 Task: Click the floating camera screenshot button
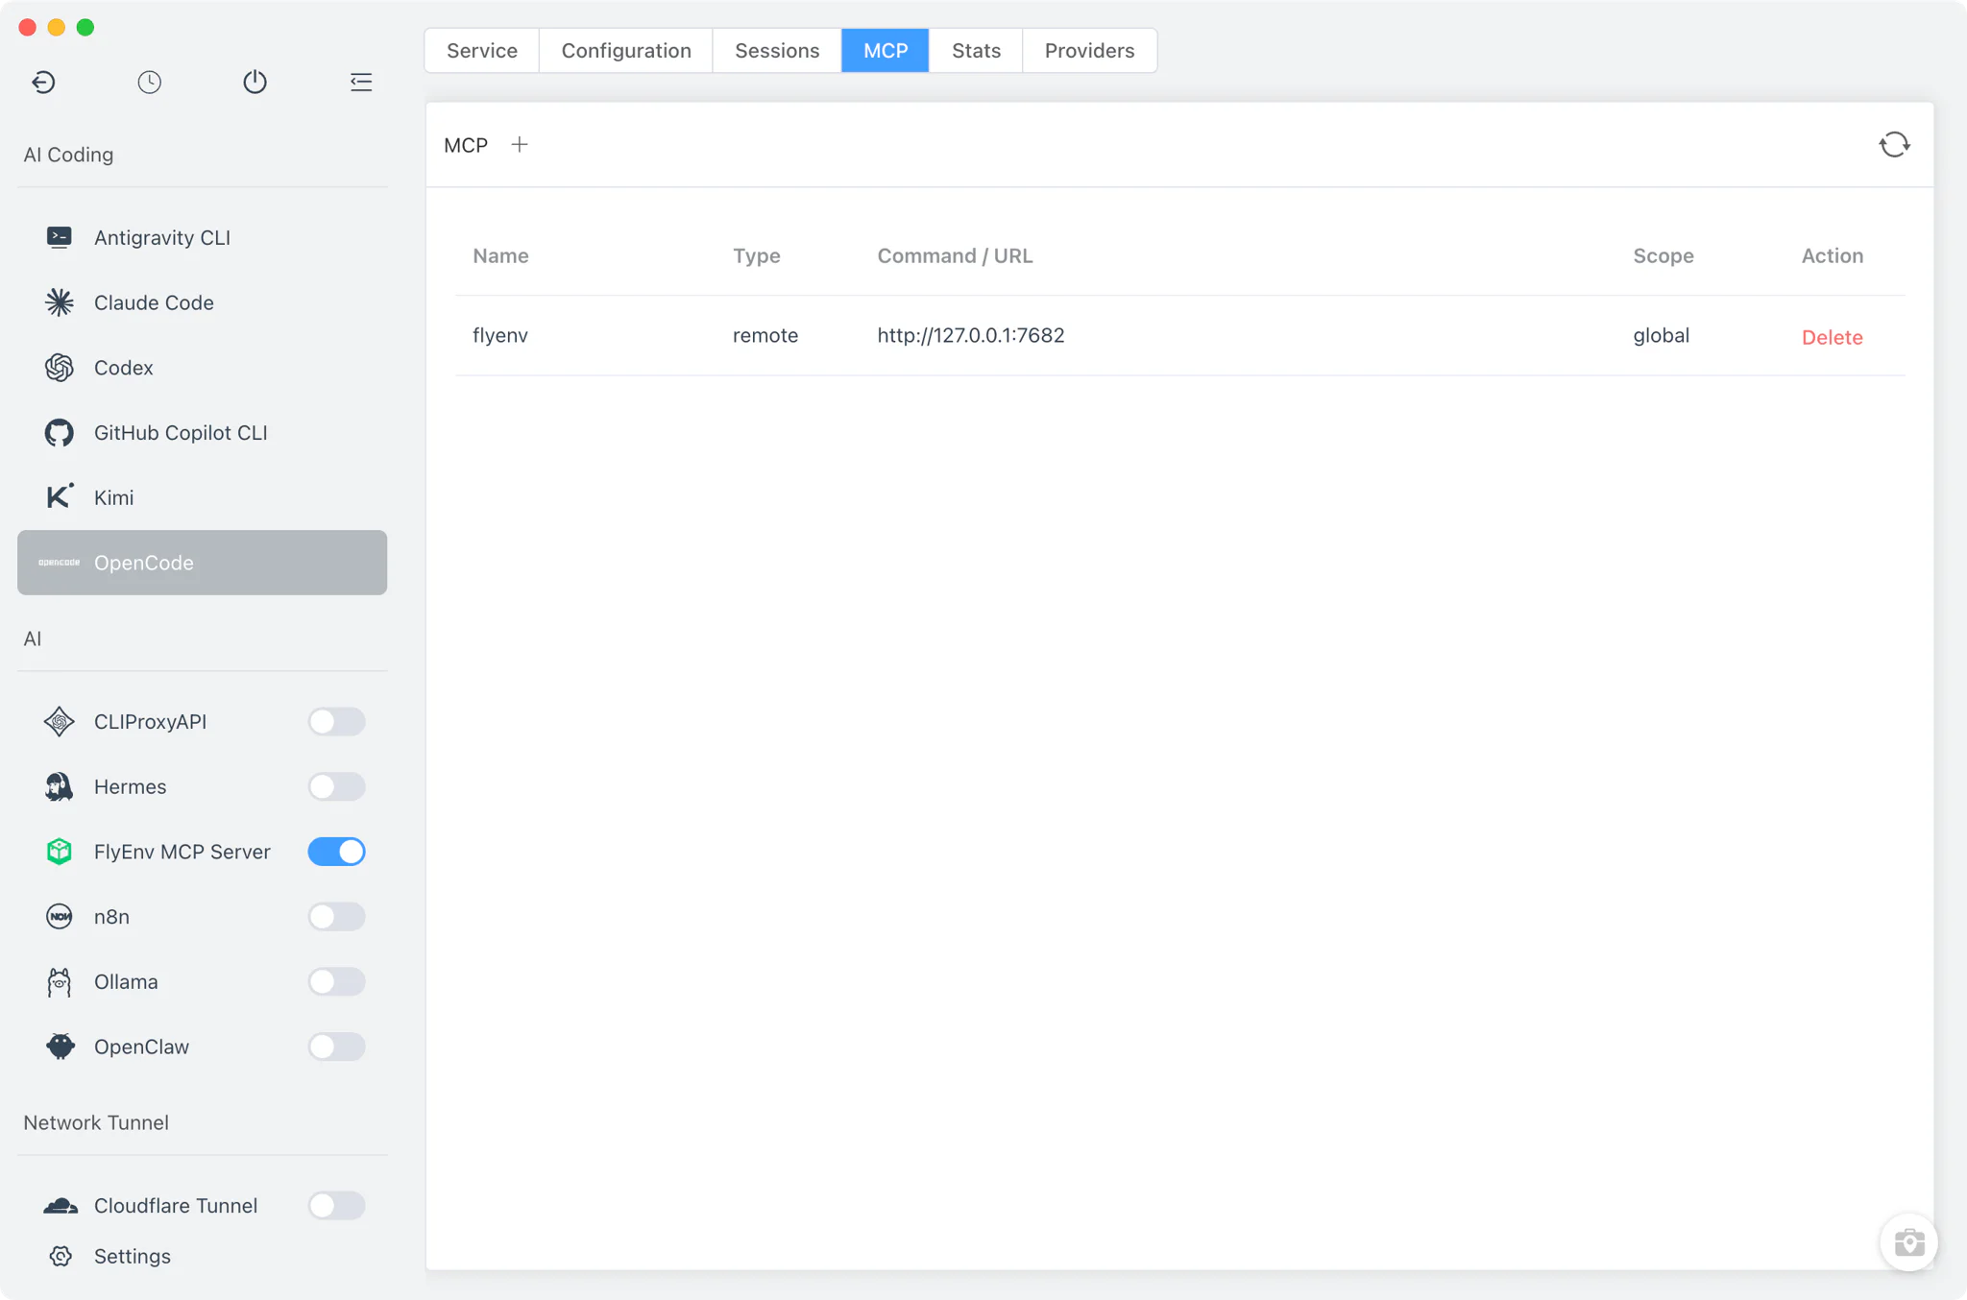coord(1908,1242)
